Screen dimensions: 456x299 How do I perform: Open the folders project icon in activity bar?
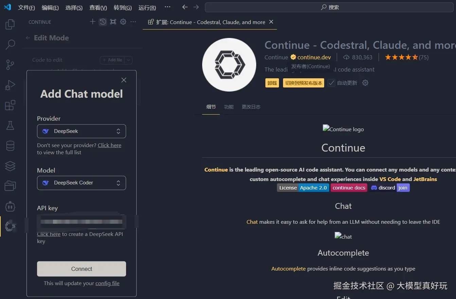click(x=10, y=186)
